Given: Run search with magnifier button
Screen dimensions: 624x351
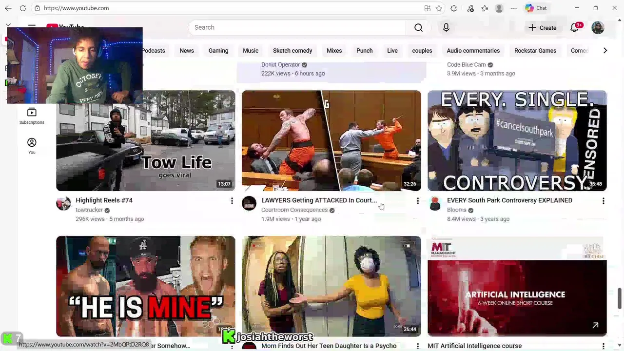Looking at the screenshot, I should (418, 27).
